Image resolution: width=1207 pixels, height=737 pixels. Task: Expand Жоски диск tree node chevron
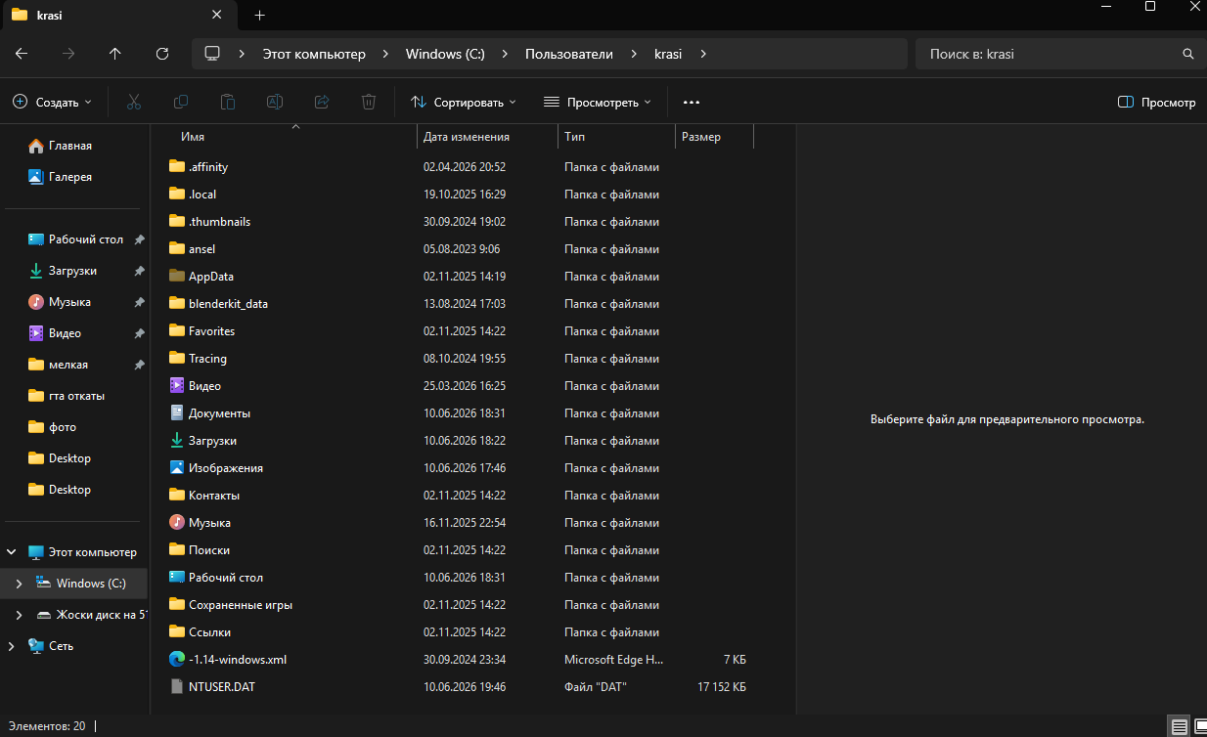click(x=19, y=615)
